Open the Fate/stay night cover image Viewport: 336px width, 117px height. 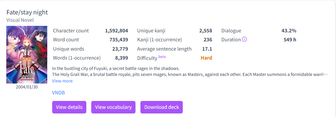[27, 55]
